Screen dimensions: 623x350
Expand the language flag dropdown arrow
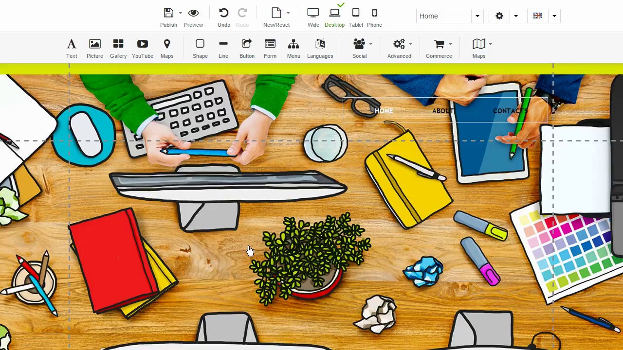tap(554, 16)
